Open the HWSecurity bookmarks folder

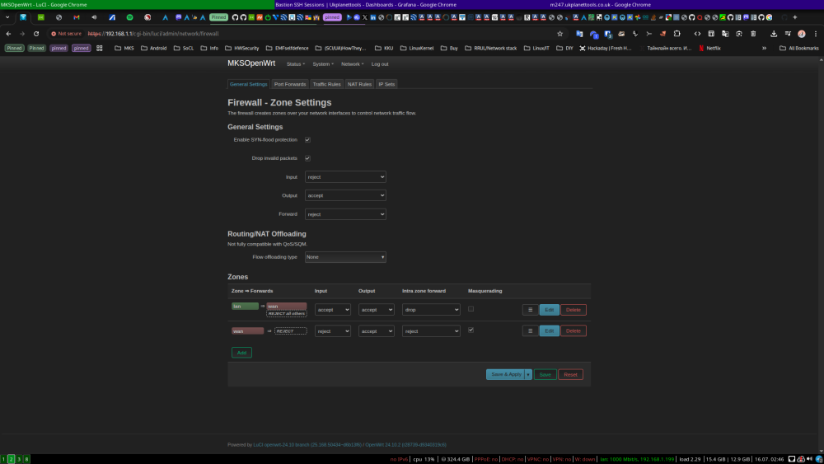[x=241, y=49]
